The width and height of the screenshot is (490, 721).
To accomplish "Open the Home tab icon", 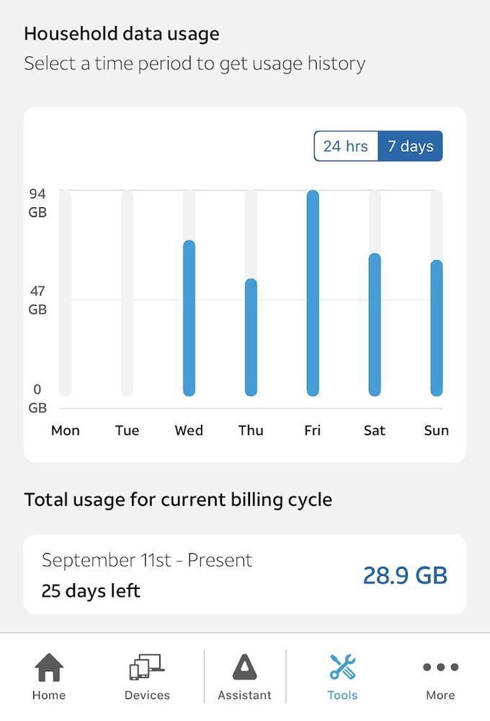I will click(49, 667).
